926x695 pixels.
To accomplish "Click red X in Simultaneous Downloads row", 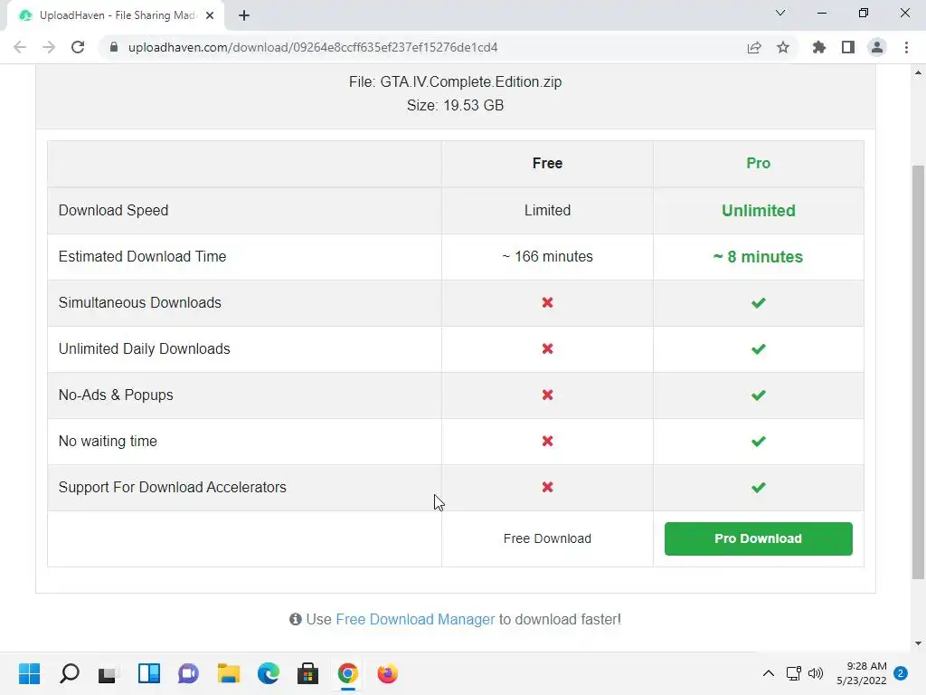I will (547, 302).
